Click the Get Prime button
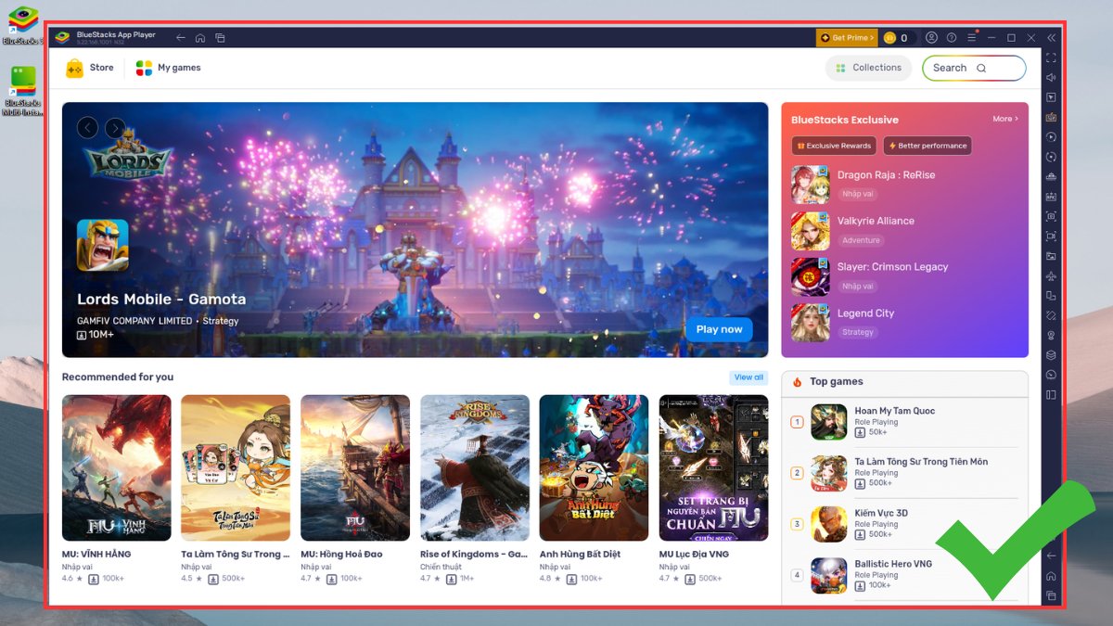1113x626 pixels. (x=847, y=38)
